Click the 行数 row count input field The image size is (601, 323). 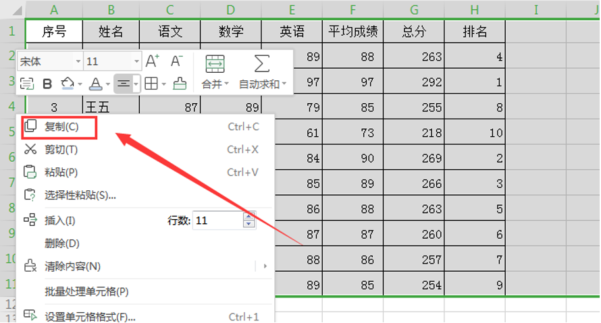tap(217, 221)
